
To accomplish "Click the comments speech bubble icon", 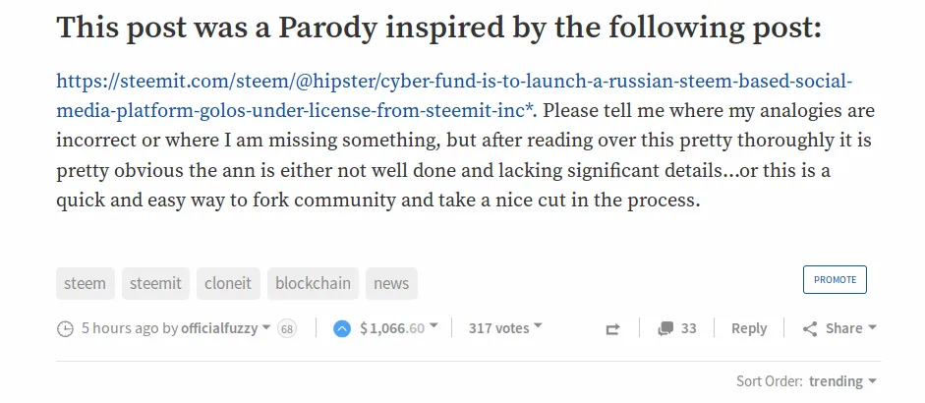I will [x=665, y=328].
